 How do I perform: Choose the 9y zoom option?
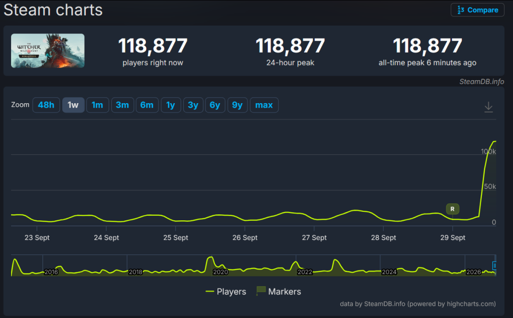point(237,105)
